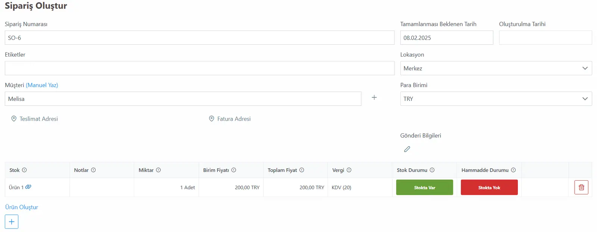Click the 200,00 TRY Birim Fiyatı cell
This screenshot has width=597, height=232.
[231, 187]
